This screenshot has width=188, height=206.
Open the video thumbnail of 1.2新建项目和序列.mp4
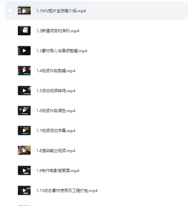(x=24, y=31)
